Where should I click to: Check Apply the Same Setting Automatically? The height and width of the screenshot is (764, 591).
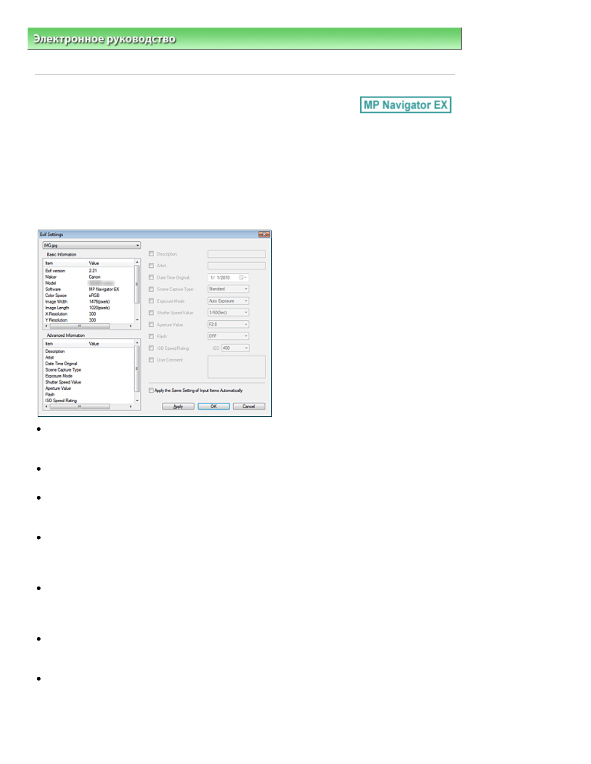[151, 390]
